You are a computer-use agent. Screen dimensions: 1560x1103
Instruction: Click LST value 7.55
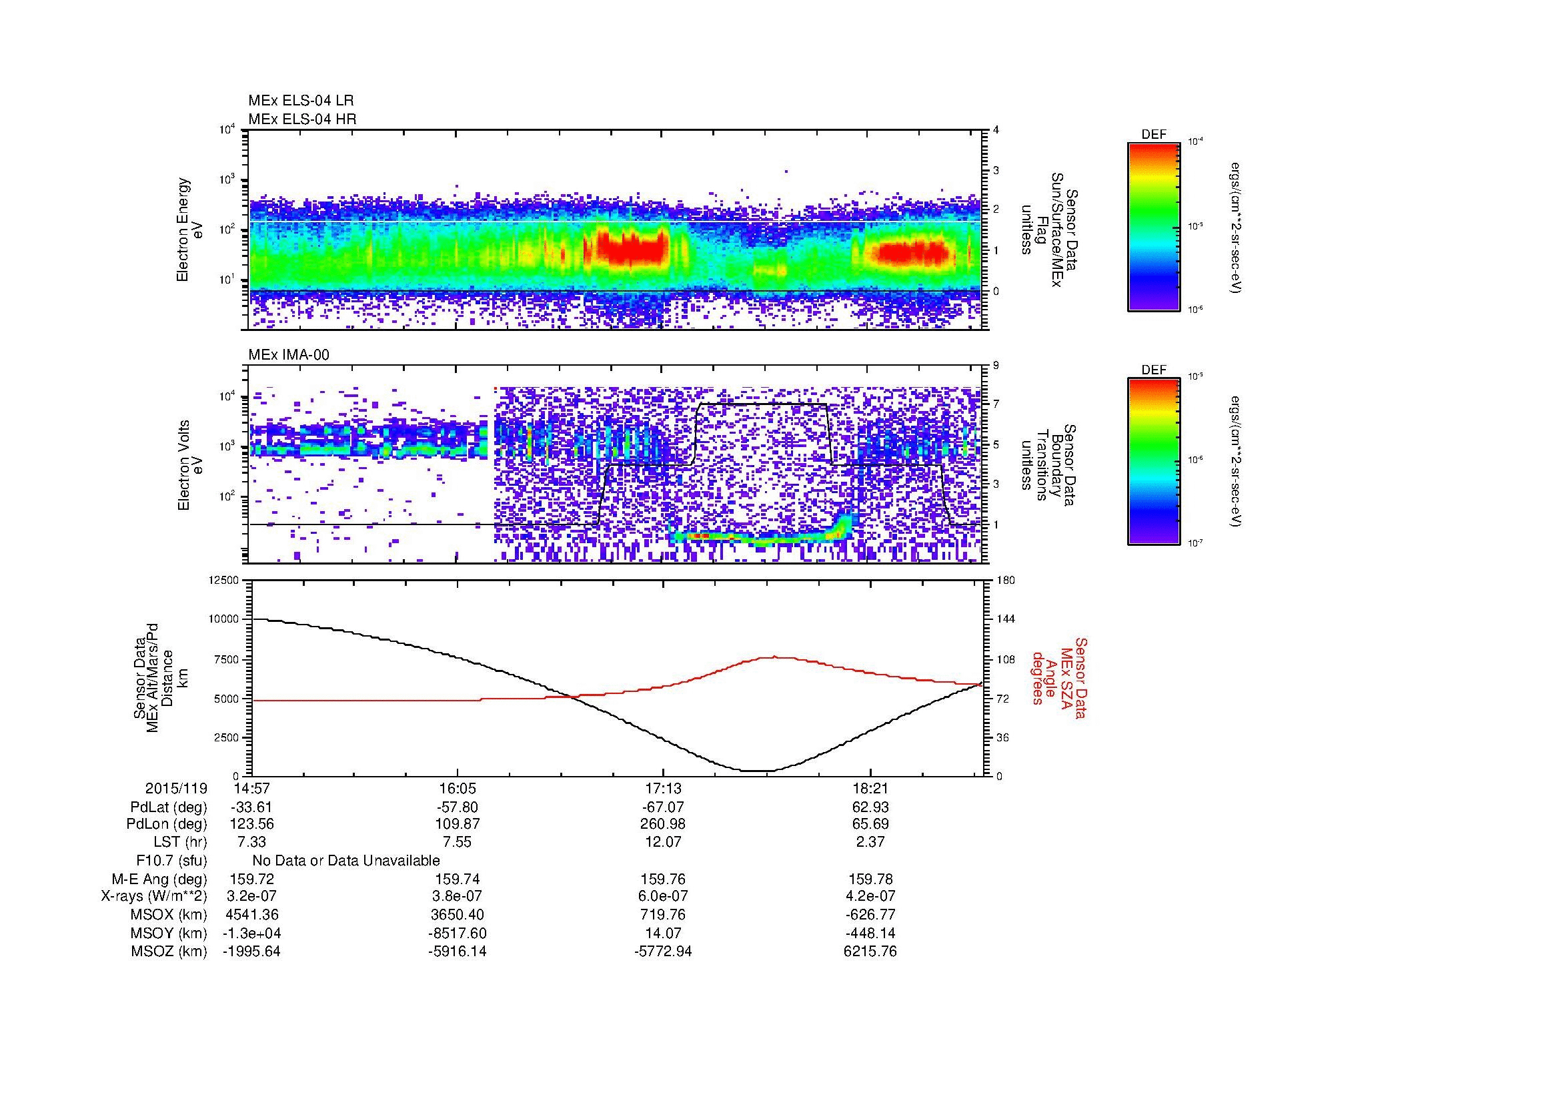[458, 843]
